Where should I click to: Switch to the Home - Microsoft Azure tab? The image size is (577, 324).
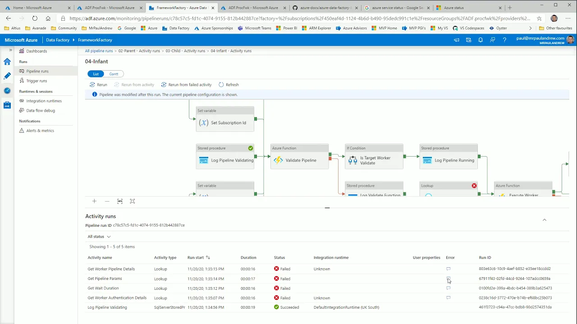(x=37, y=8)
